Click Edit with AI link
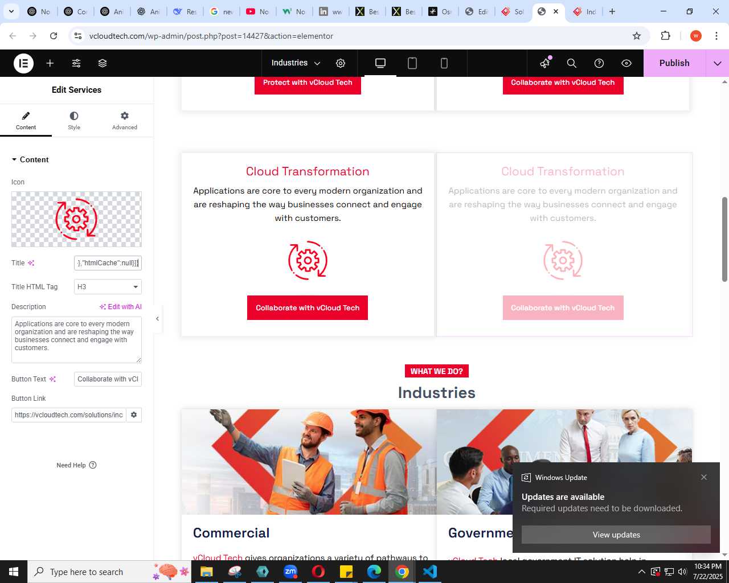Screen dimensions: 729x583 [x=121, y=307]
